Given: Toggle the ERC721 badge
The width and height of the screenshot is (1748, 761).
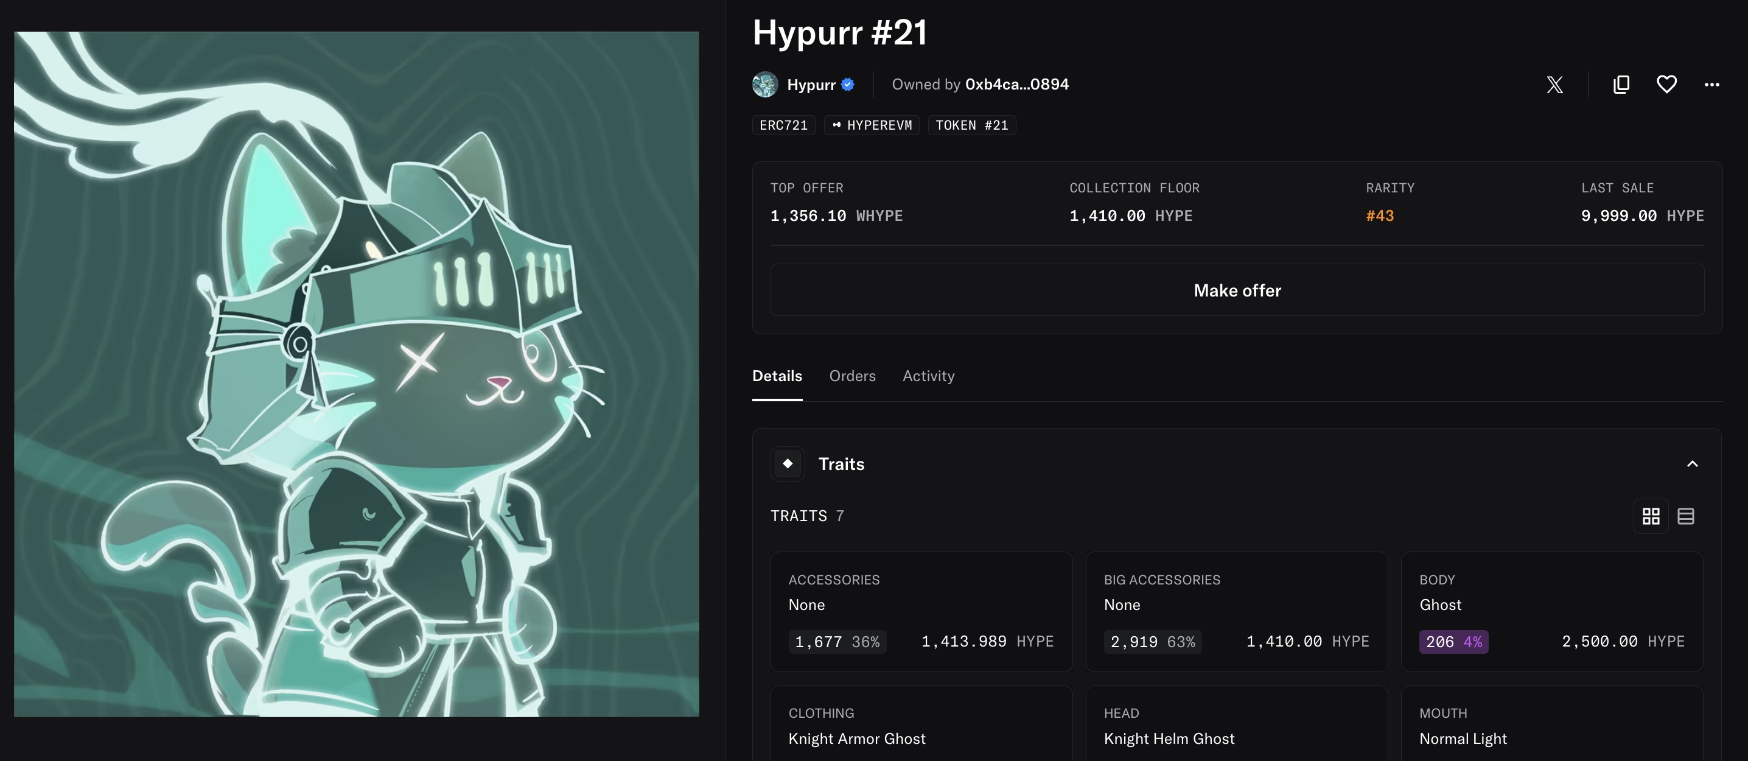Looking at the screenshot, I should click(x=783, y=125).
